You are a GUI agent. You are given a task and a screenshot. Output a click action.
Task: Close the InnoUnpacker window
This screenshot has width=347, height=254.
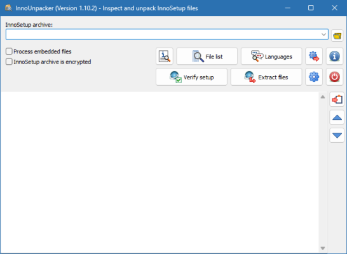point(334,8)
